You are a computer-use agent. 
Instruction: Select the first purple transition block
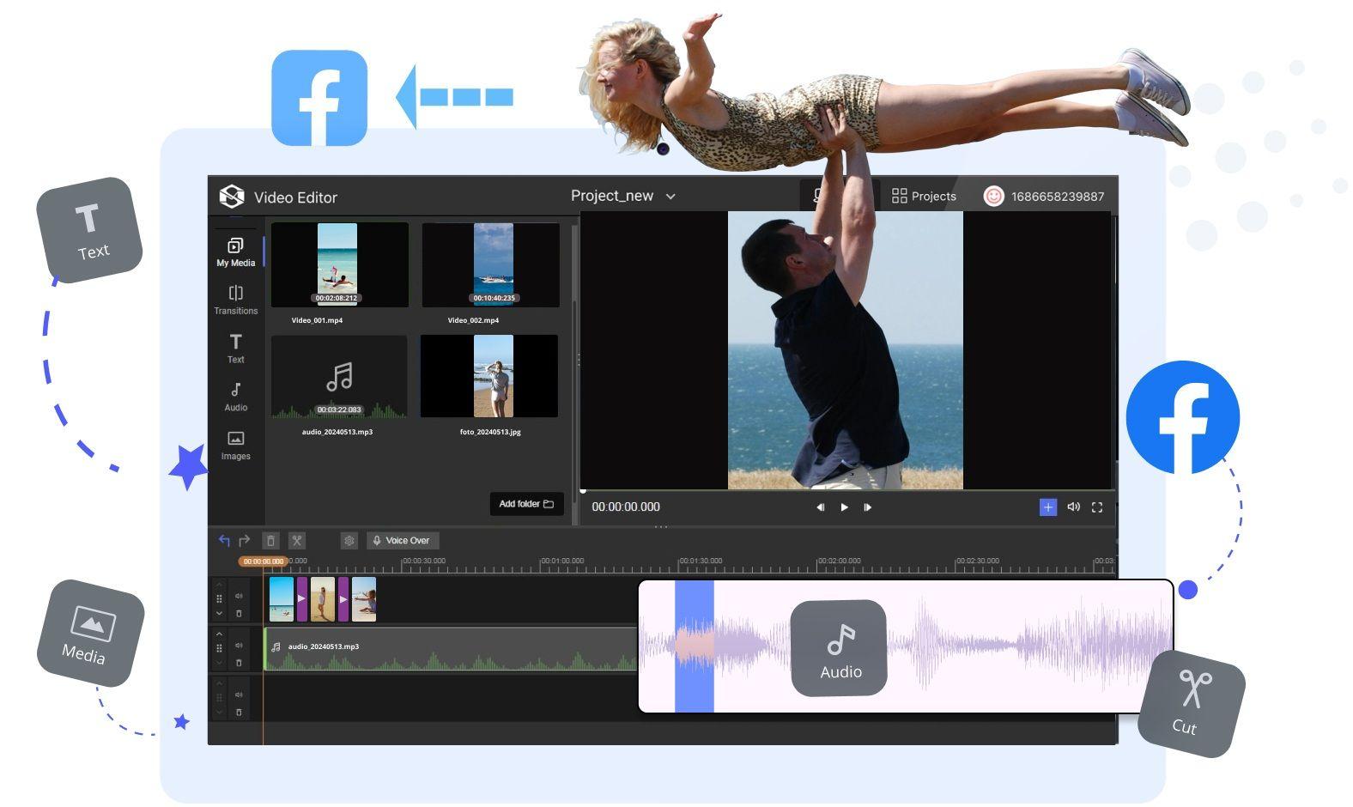(301, 598)
